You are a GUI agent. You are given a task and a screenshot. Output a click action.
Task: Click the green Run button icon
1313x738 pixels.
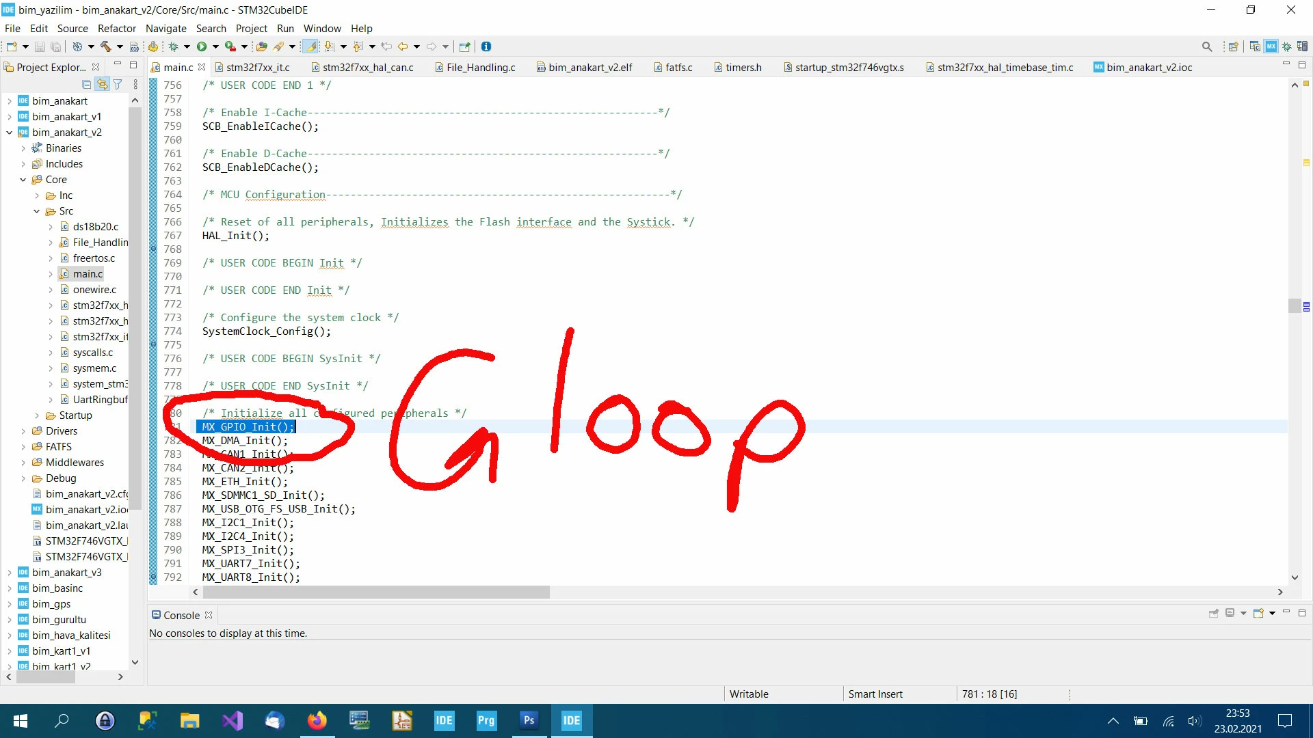[x=202, y=46]
